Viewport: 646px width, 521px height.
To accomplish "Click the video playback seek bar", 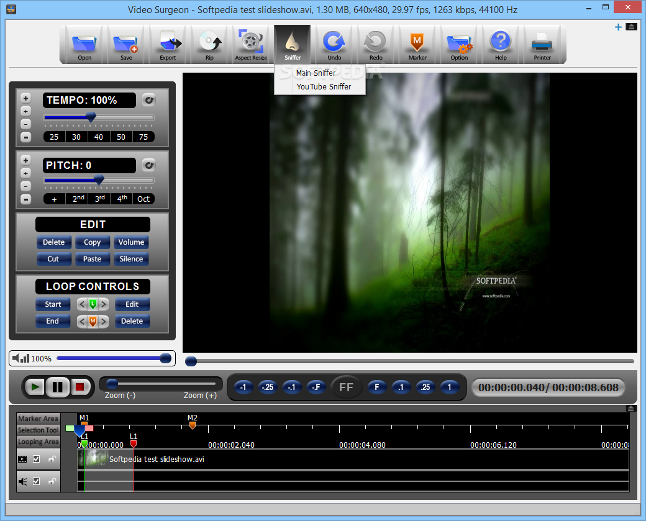I will click(410, 361).
